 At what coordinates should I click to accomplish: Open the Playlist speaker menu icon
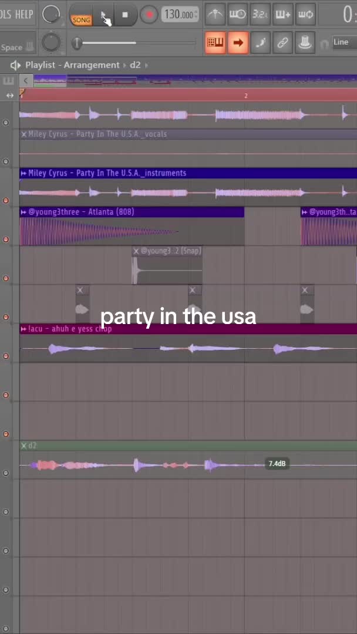[15, 65]
